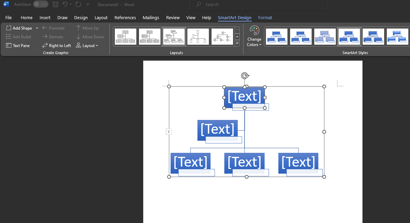
Task: Click the Layouts gallery scroll-up arrow
Action: pyautogui.click(x=237, y=29)
